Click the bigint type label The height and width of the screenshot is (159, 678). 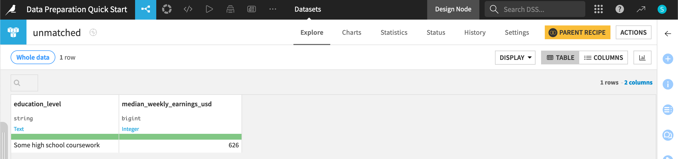(131, 118)
